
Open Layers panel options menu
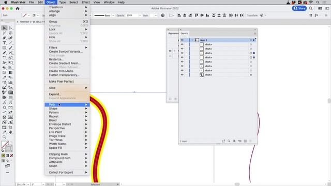[255, 33]
